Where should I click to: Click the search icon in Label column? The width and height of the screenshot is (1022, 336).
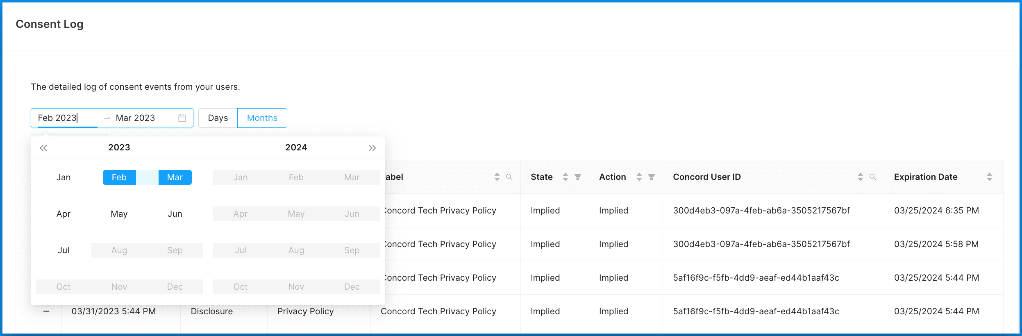509,177
